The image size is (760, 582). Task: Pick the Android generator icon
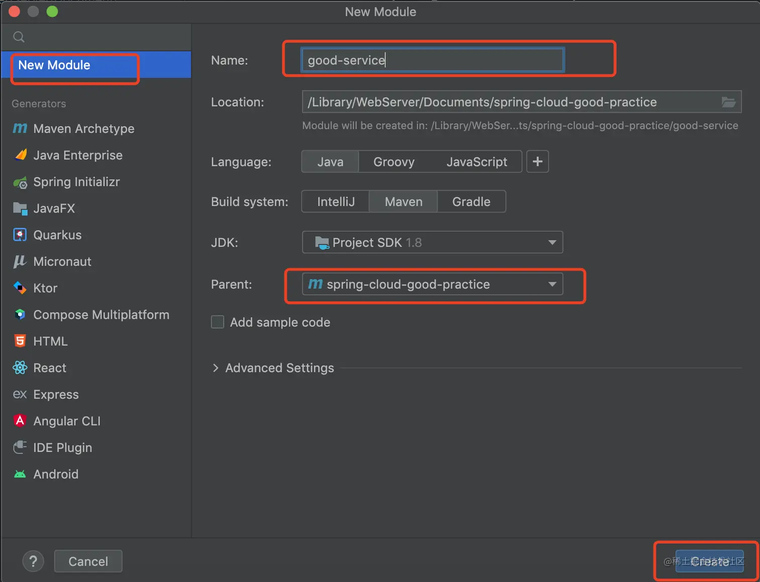[x=20, y=474]
